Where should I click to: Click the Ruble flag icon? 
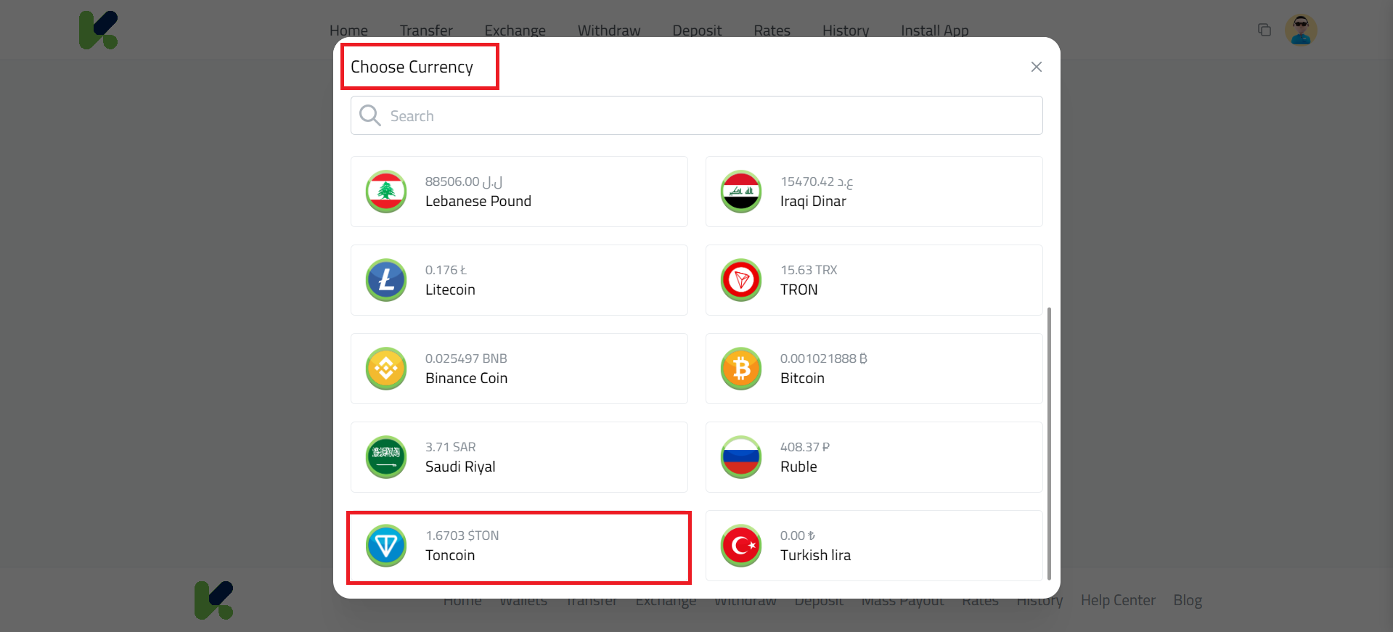(x=741, y=457)
